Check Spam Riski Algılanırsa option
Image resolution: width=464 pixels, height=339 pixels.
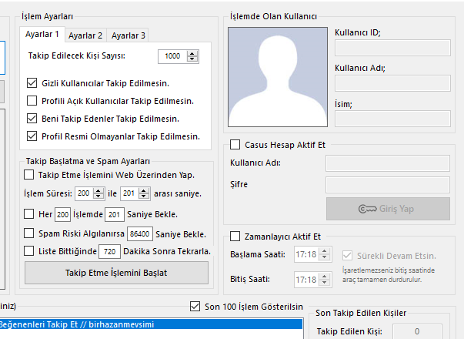pyautogui.click(x=28, y=233)
